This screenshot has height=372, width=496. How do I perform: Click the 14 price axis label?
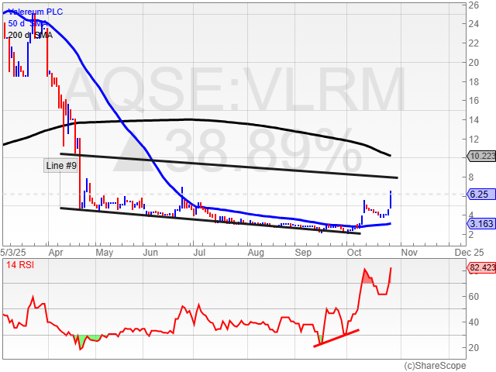474,120
